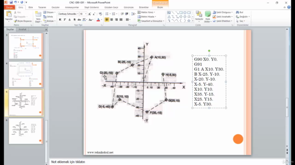This screenshot has width=295, height=165.
Task: Click the Metni Hizala button
Action: coord(147,16)
